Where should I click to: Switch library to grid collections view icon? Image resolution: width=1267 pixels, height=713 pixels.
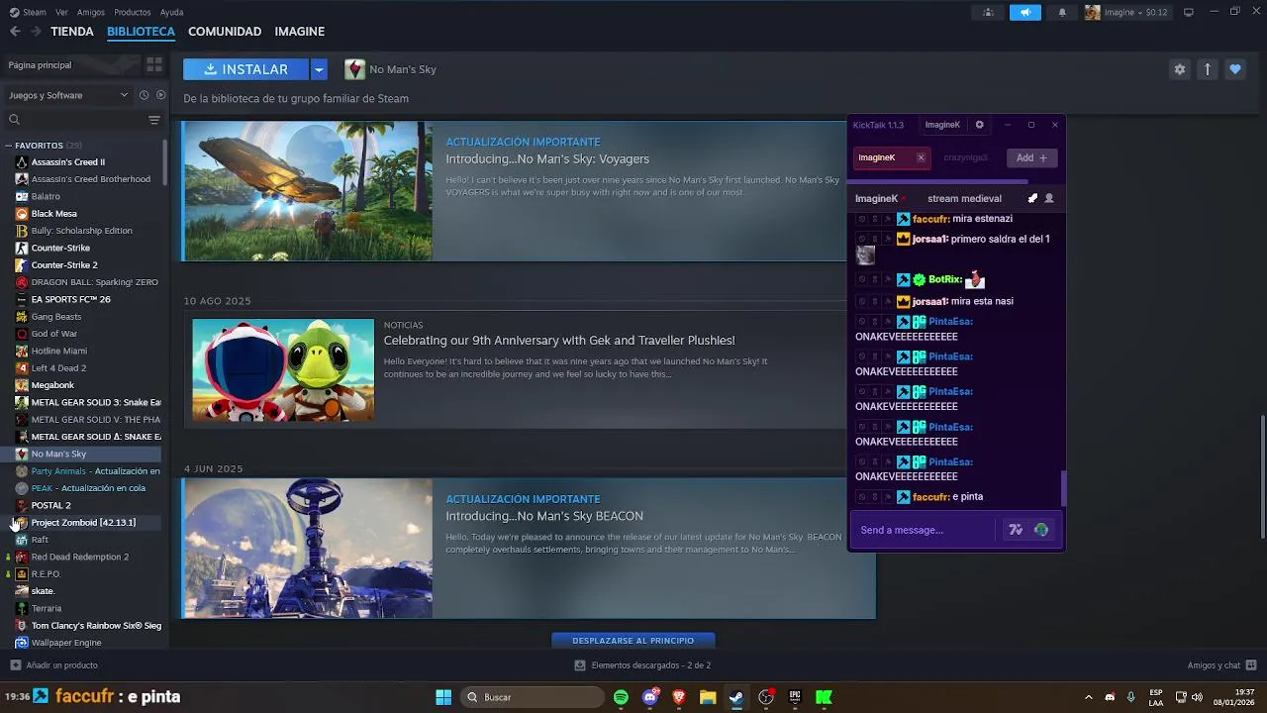[x=154, y=64]
